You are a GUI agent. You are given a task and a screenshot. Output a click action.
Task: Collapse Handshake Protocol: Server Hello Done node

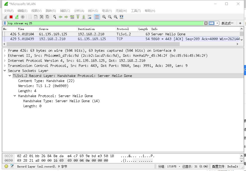[15, 96]
